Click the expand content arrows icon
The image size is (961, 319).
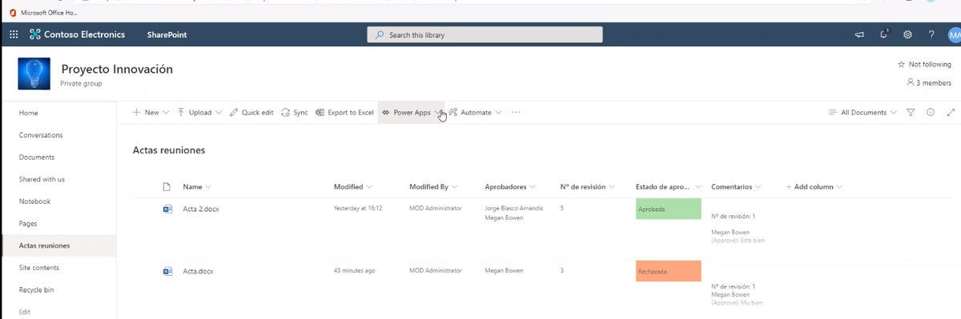click(x=951, y=113)
